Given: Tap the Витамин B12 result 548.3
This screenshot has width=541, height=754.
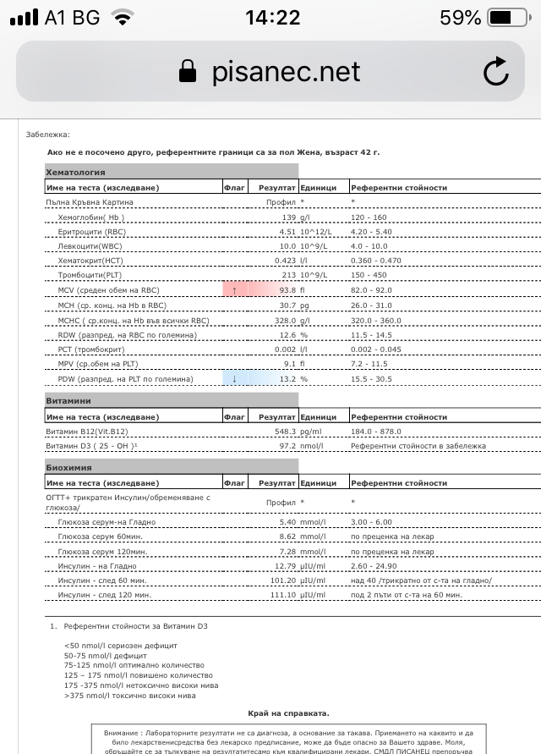Looking at the screenshot, I should click(281, 432).
